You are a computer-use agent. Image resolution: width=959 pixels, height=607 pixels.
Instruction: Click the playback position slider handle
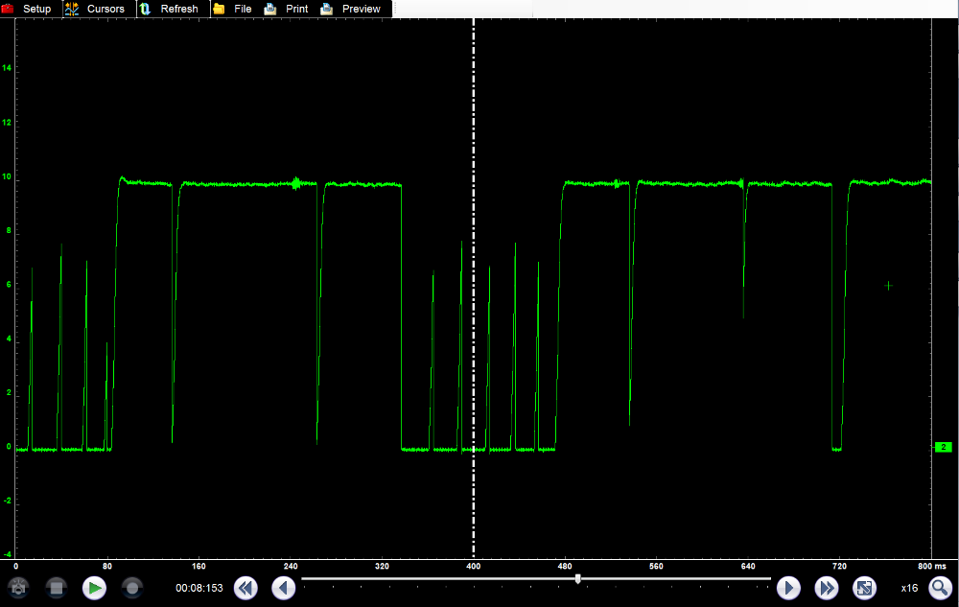[x=577, y=578]
